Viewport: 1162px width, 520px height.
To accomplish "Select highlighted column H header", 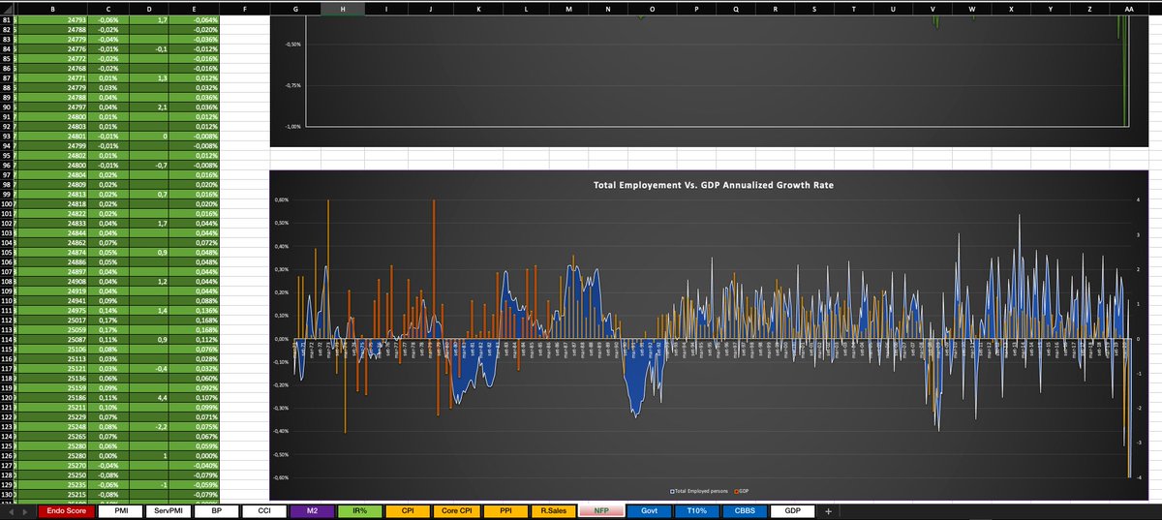I will point(343,8).
